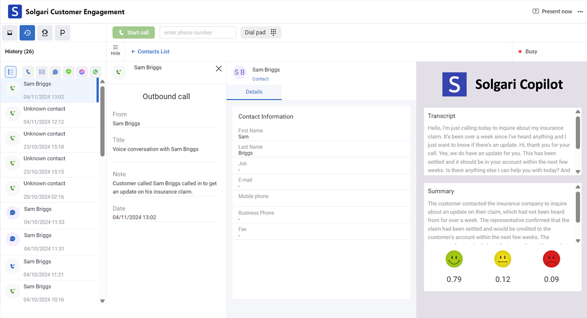Click chat icon of 04/10/2024 11:53 entry
The height and width of the screenshot is (318, 587).
12,213
